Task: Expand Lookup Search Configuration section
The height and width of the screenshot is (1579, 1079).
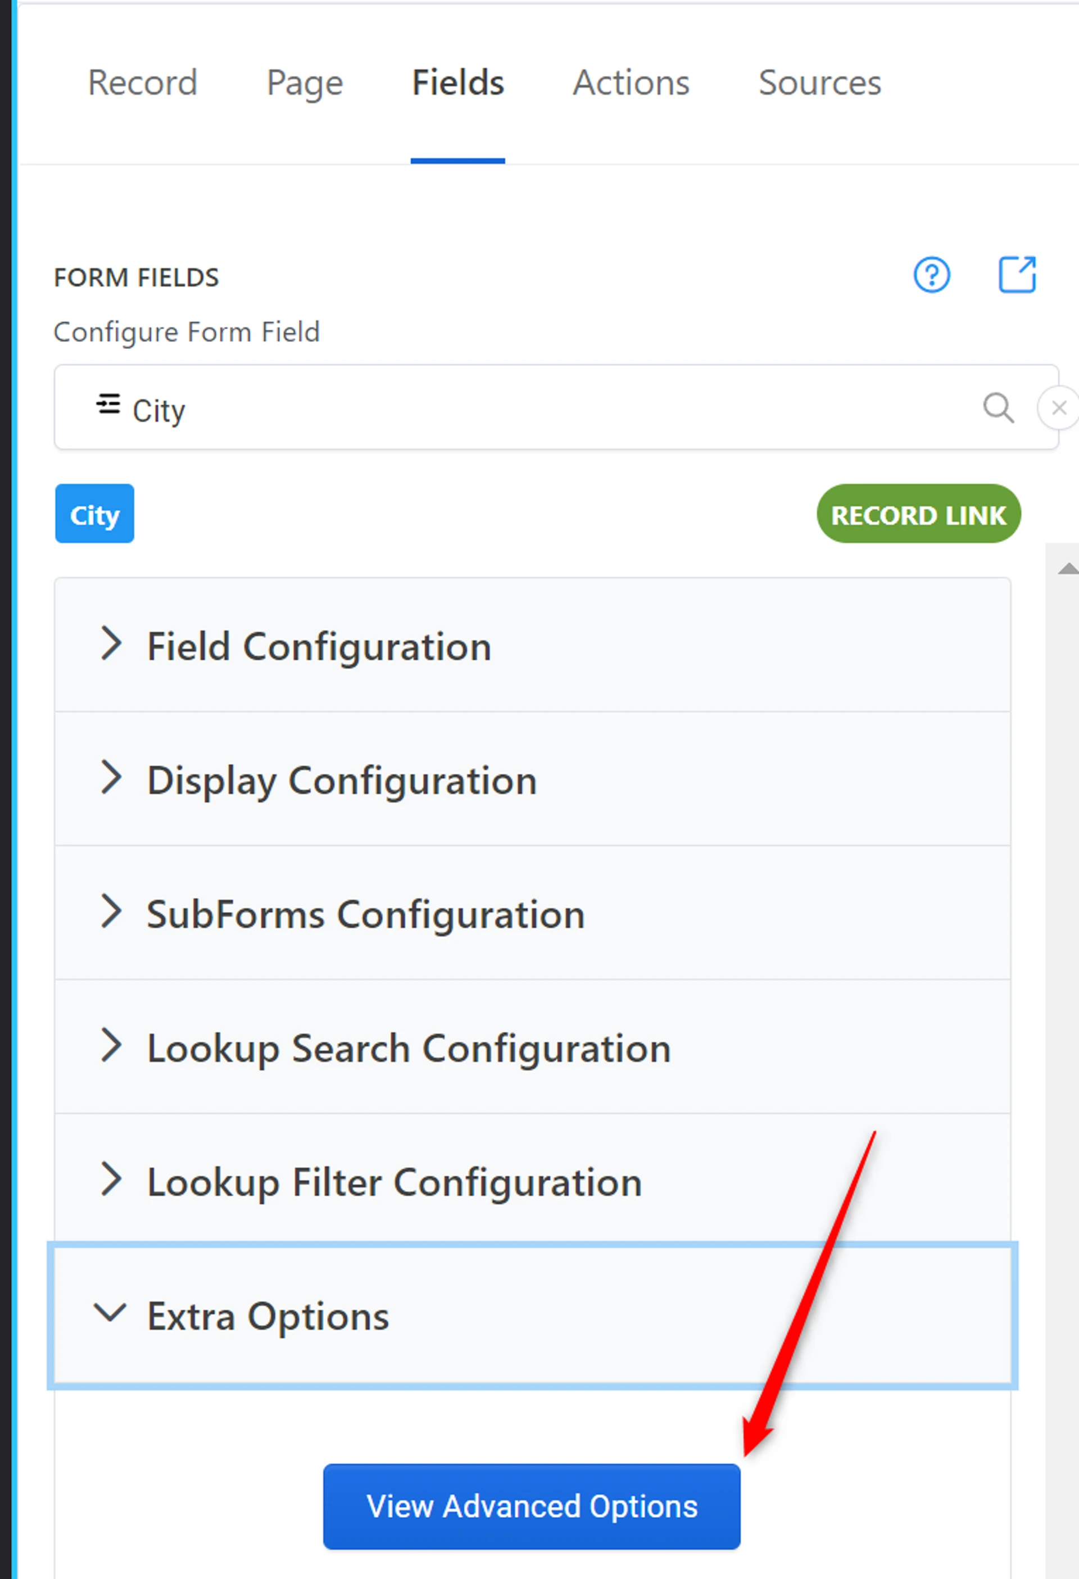Action: (x=409, y=1047)
